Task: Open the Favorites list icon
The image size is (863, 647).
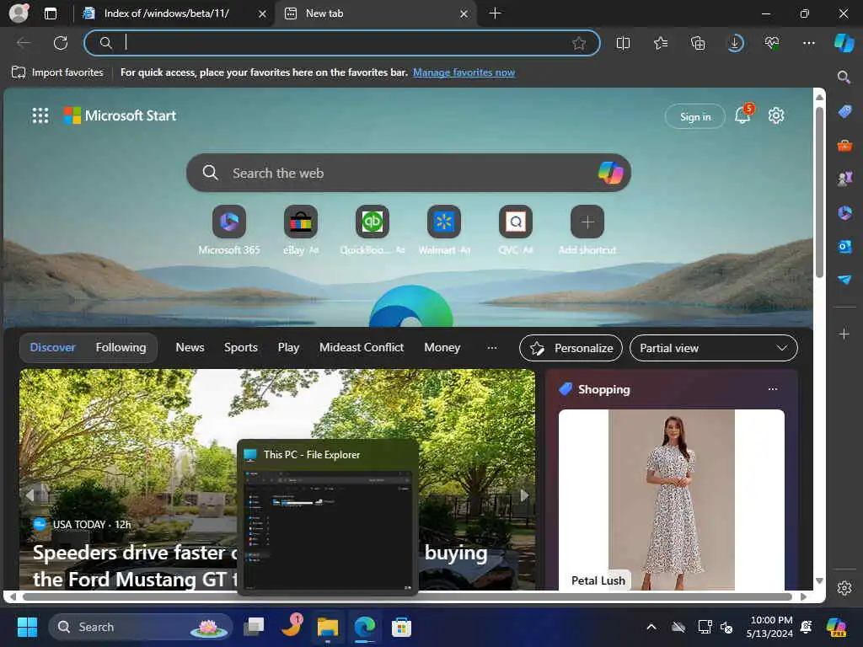Action: (661, 43)
